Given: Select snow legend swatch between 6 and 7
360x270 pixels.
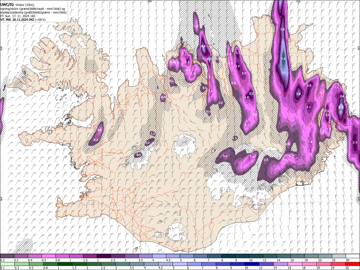Looking at the screenshot, I should [200, 256].
